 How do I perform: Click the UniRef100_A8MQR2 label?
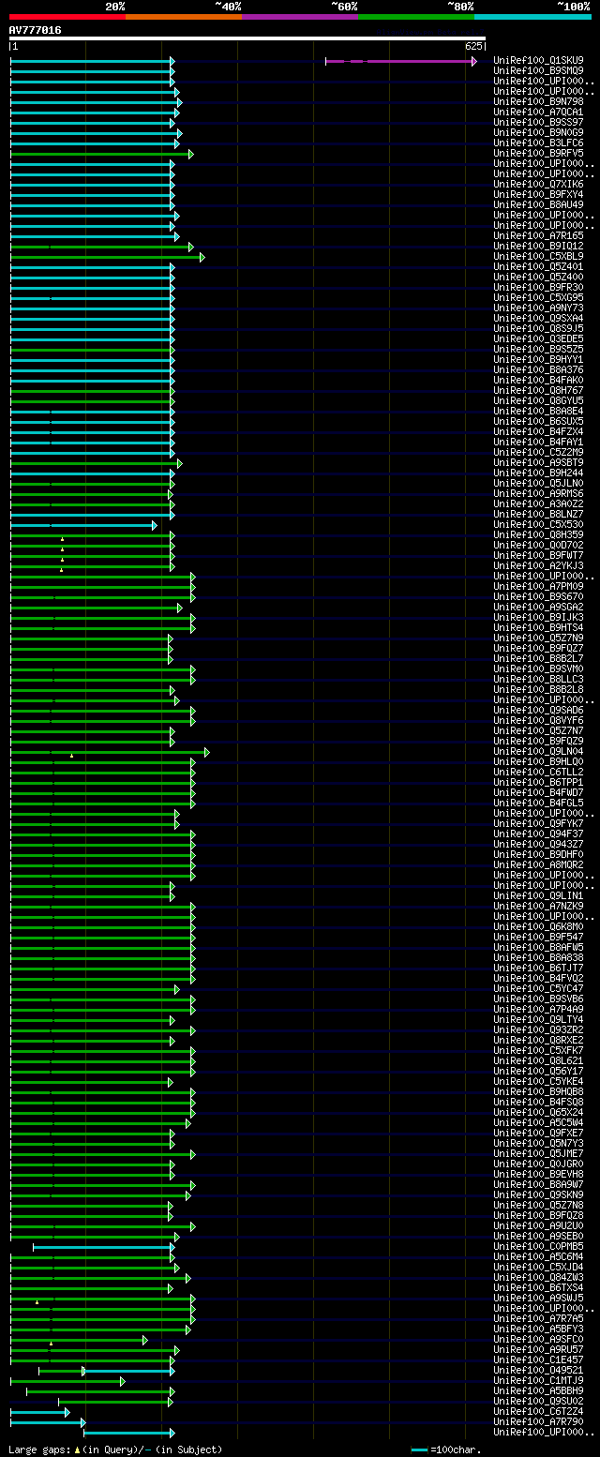point(538,864)
